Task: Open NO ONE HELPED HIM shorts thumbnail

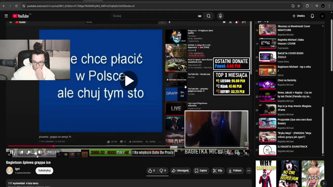Action: point(289,173)
